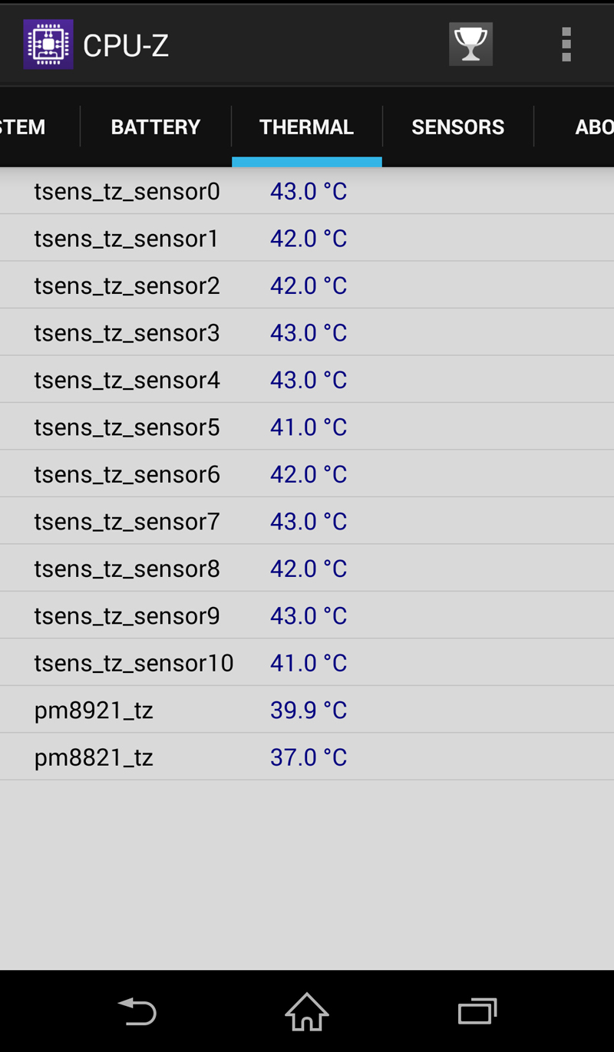614x1052 pixels.
Task: Tap the Android back navigation icon
Action: (137, 1011)
